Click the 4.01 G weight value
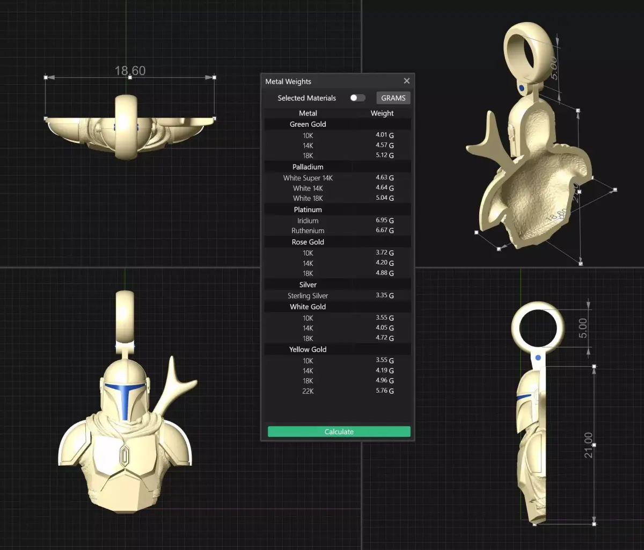The height and width of the screenshot is (550, 644). (x=385, y=135)
